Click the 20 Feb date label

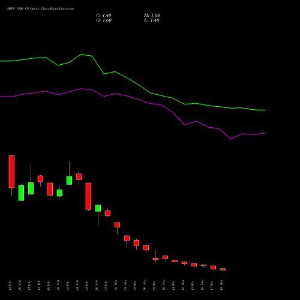tap(58, 285)
